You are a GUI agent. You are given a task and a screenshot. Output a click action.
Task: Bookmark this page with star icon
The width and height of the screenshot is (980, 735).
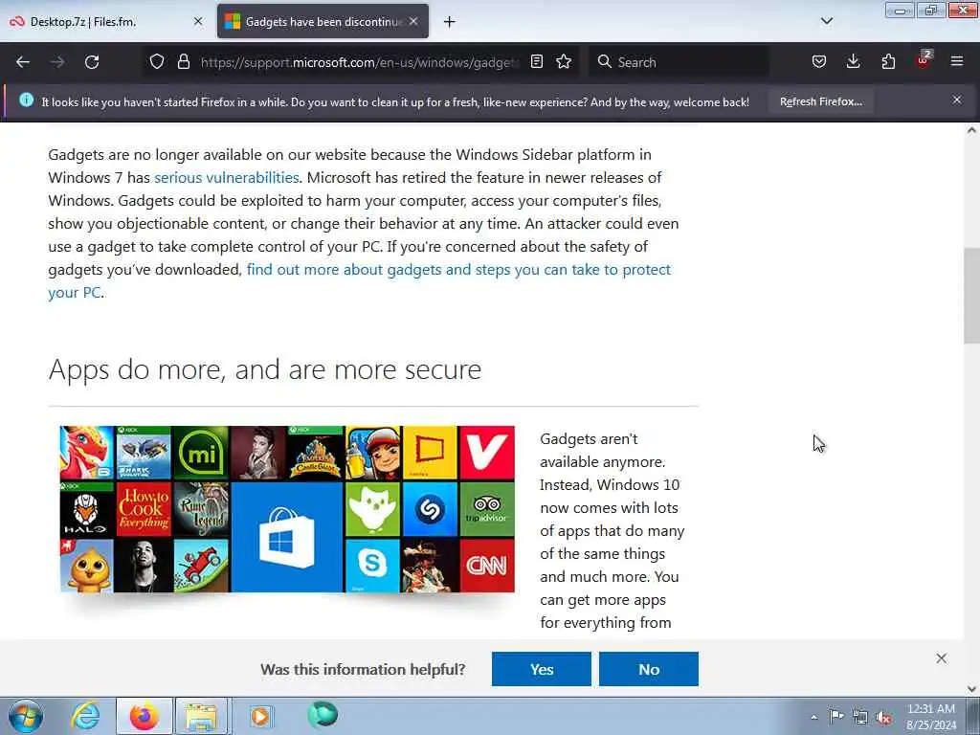564,62
